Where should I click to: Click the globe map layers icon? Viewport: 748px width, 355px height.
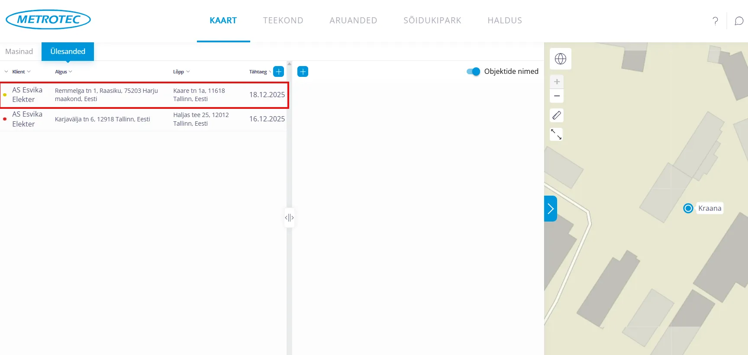560,59
